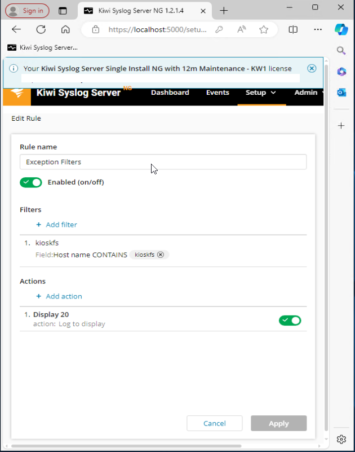Open the sidebar search icon

pos(341,51)
